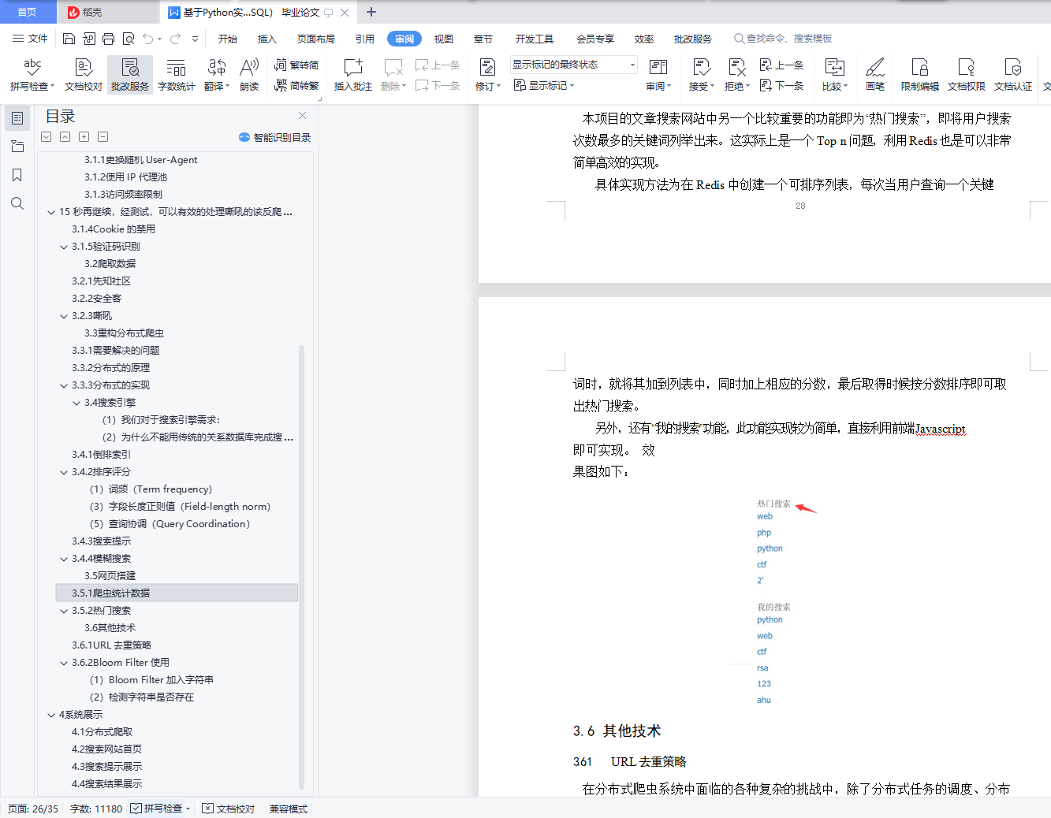Open the 比较 compare documents tool

(x=835, y=75)
